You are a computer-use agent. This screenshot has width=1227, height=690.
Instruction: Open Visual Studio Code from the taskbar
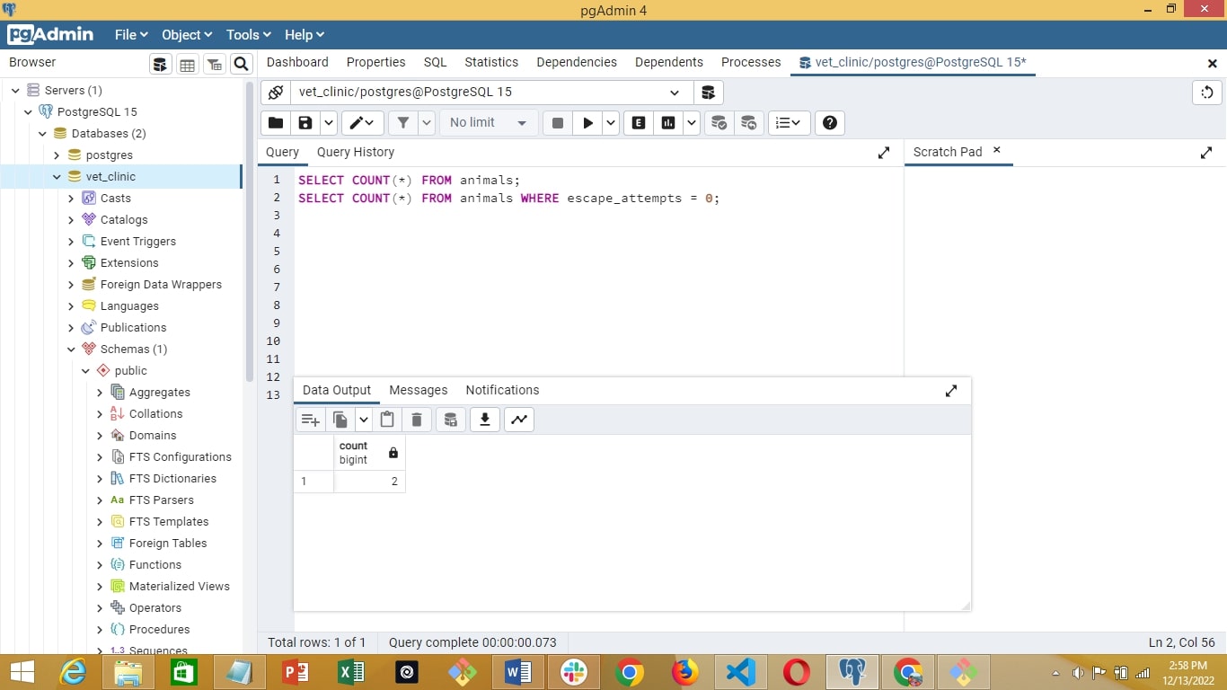(x=740, y=672)
